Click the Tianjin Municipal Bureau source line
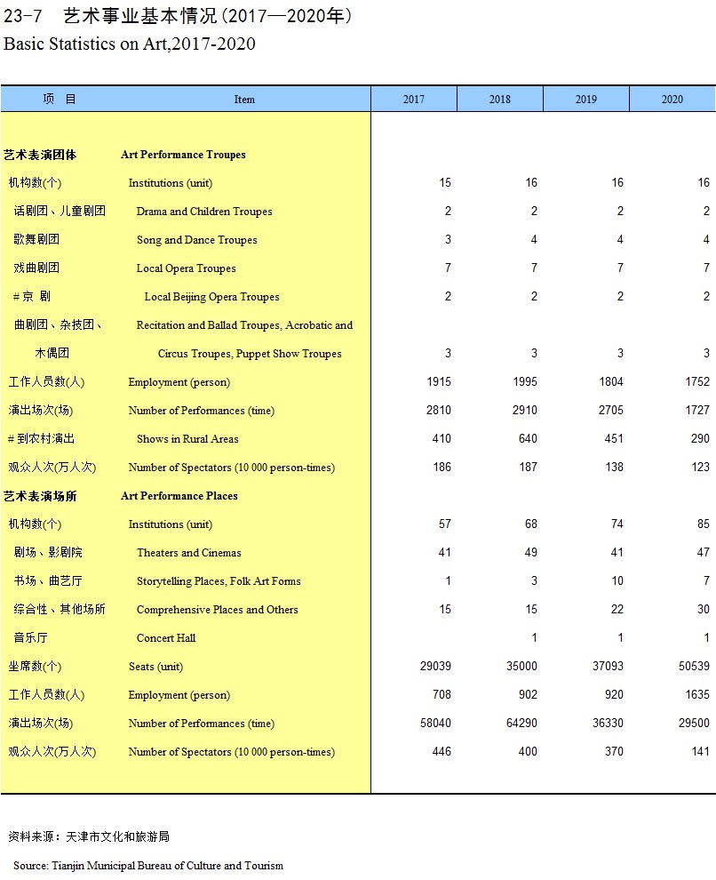Image resolution: width=716 pixels, height=880 pixels. [148, 865]
